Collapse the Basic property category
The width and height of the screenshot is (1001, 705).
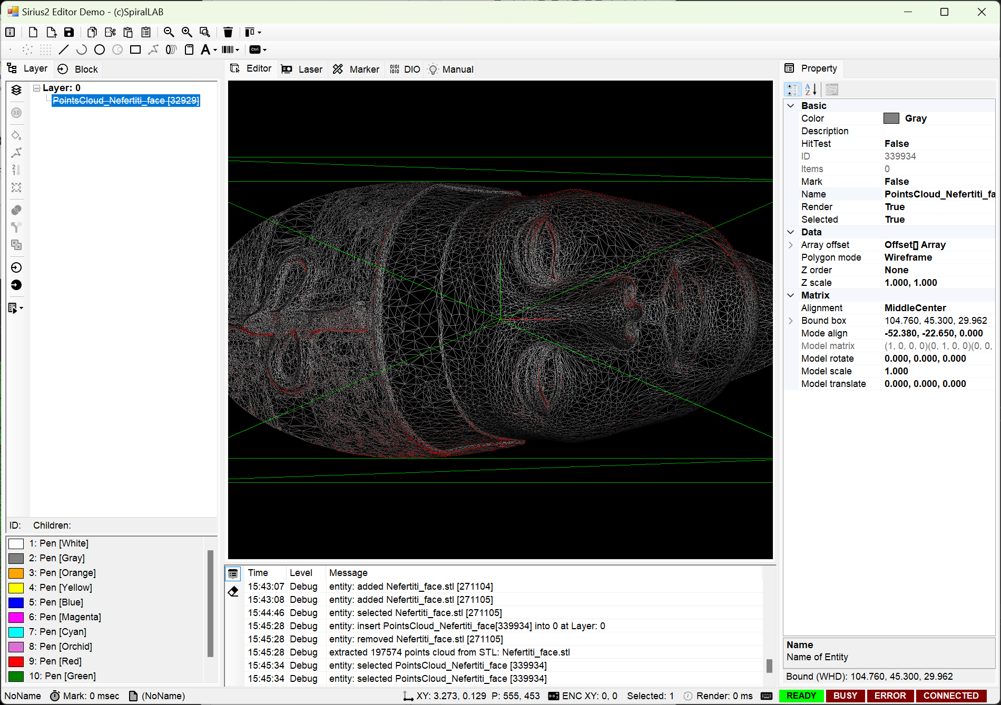[x=790, y=106]
